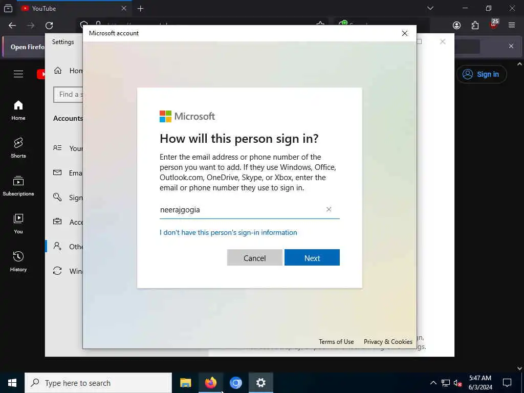This screenshot has height=393, width=524.
Task: Open Firefox extensions puzzle icon
Action: point(475,26)
